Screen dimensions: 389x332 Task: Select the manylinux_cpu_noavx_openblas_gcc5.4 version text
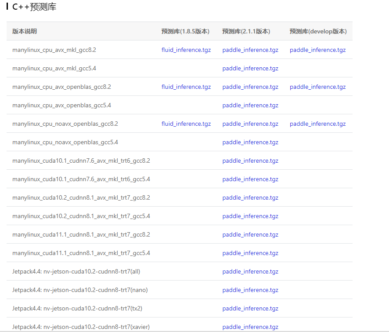(65, 142)
